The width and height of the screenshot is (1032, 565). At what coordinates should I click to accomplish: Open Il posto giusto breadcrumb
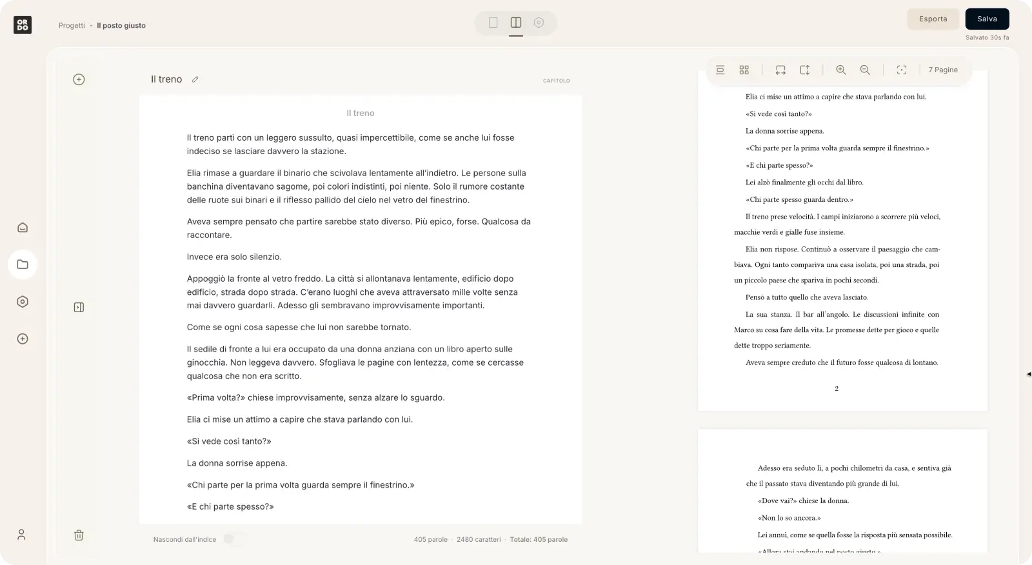pyautogui.click(x=121, y=26)
